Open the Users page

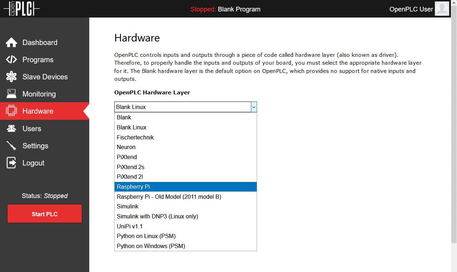point(45,128)
